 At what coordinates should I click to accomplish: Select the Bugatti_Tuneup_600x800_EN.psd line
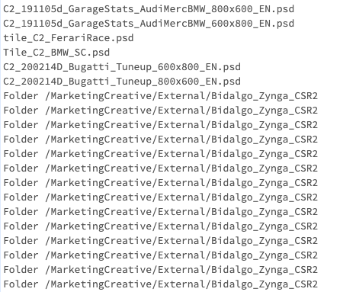point(122,67)
